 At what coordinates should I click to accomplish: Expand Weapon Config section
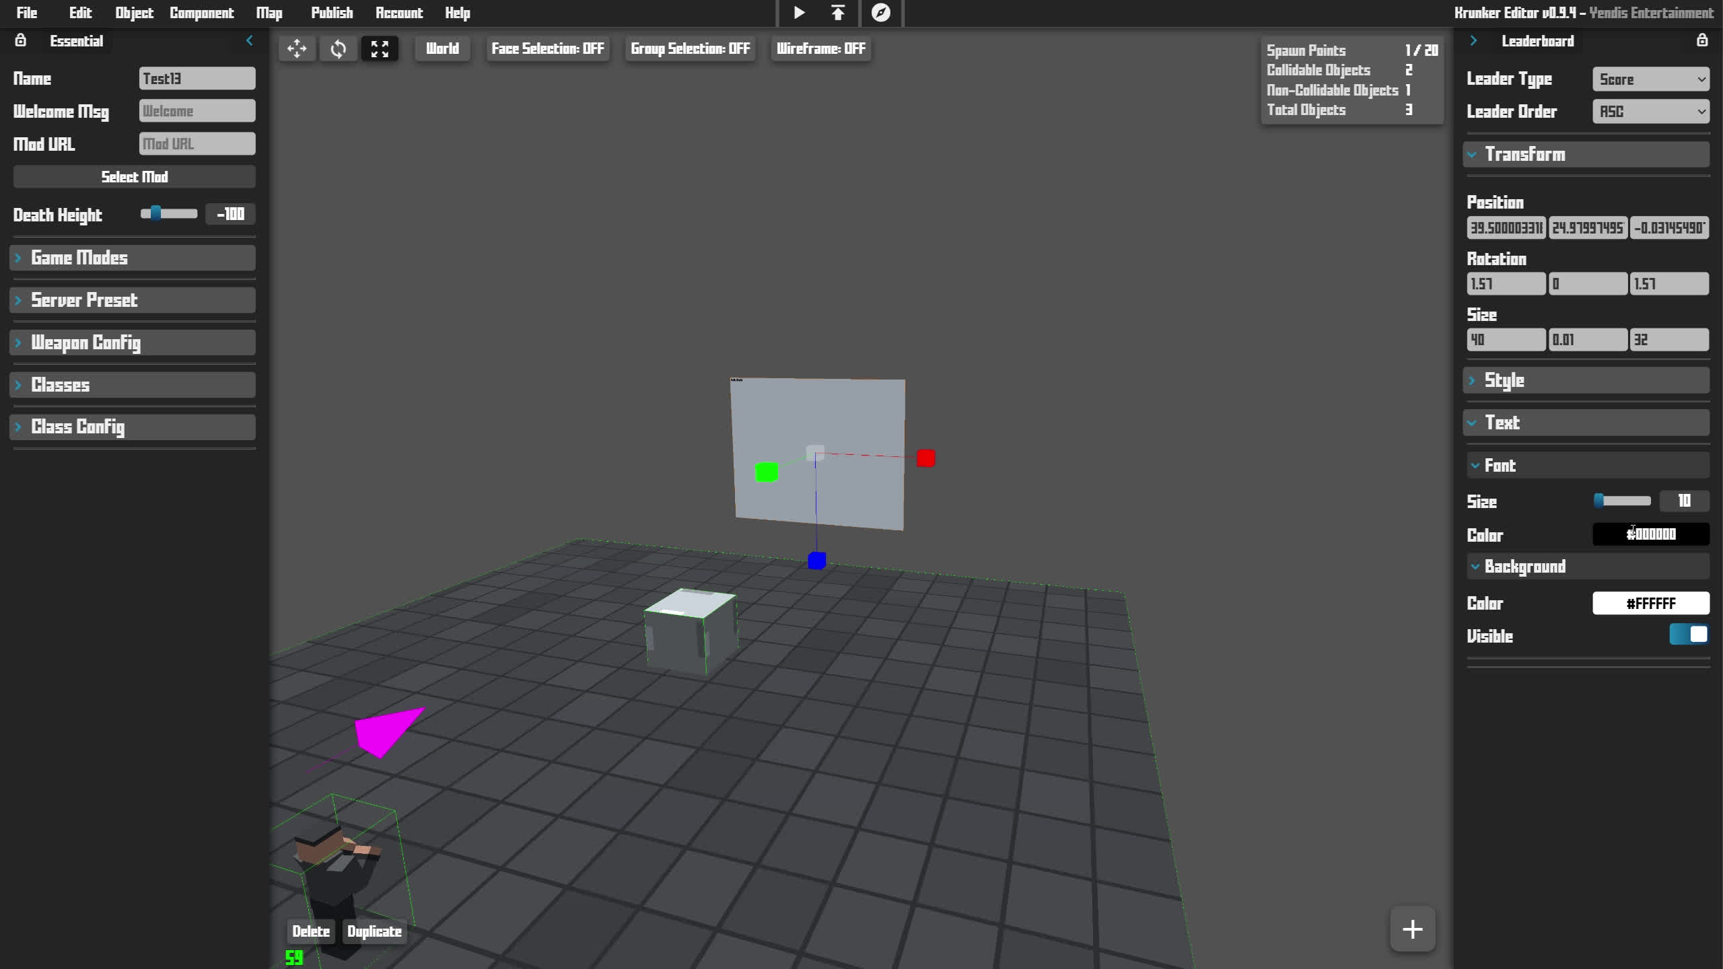tap(133, 343)
